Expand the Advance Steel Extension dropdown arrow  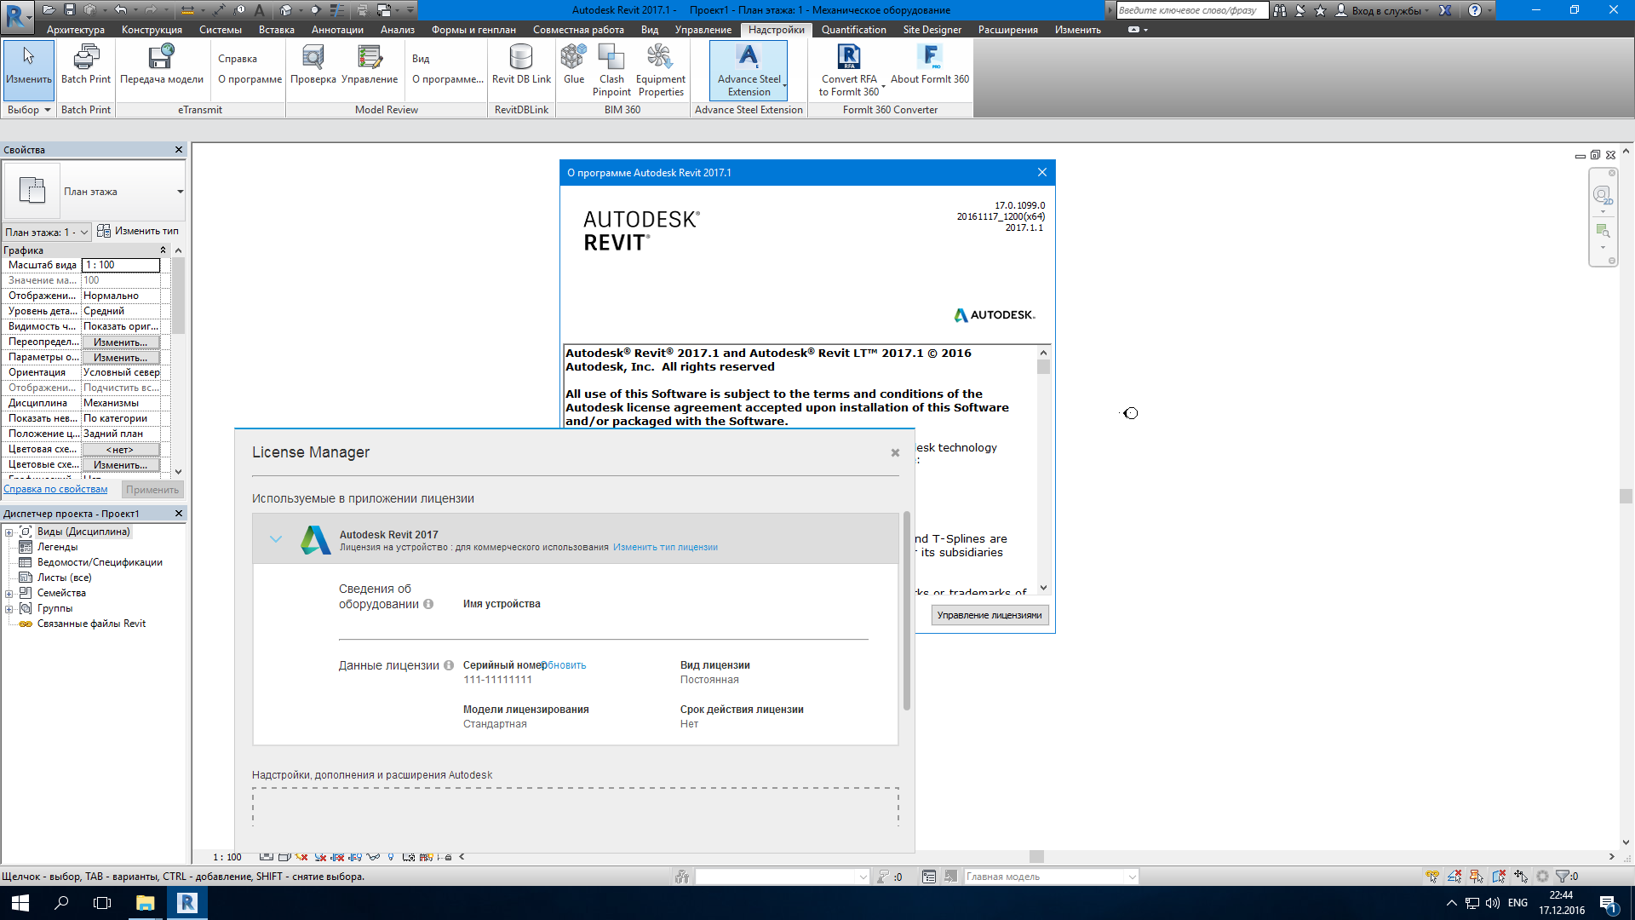pyautogui.click(x=784, y=85)
